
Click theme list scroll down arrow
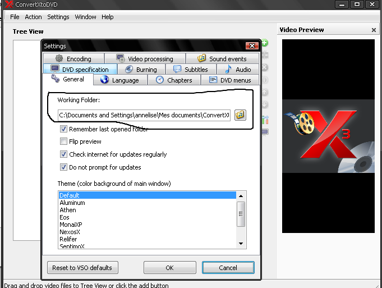click(x=241, y=244)
